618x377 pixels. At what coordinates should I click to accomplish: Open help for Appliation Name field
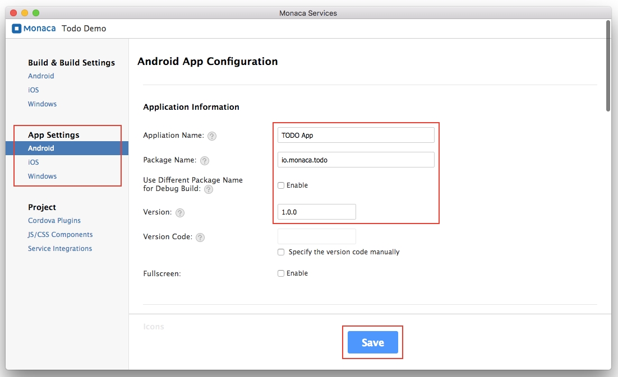click(x=212, y=136)
